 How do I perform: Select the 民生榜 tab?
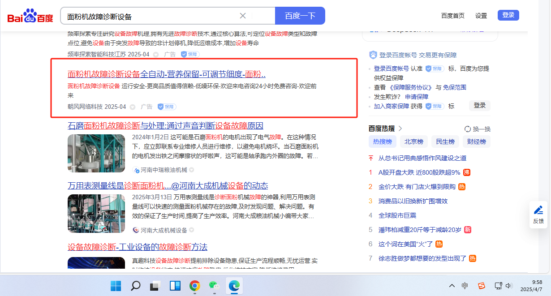[445, 142]
